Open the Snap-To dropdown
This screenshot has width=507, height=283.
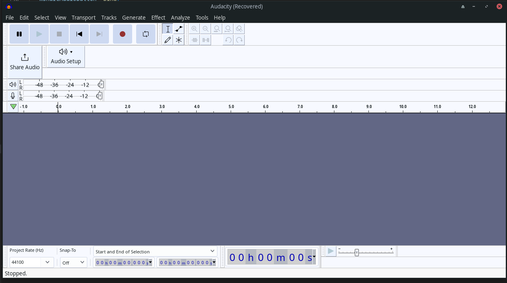click(73, 262)
